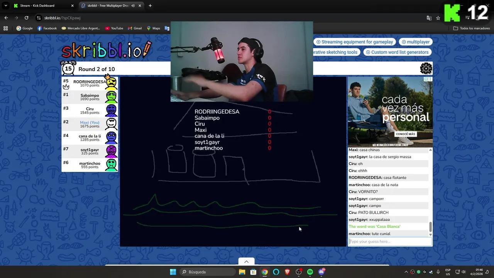
Task: Switch to the Stream - Kick Dashboard tab
Action: pos(37,5)
